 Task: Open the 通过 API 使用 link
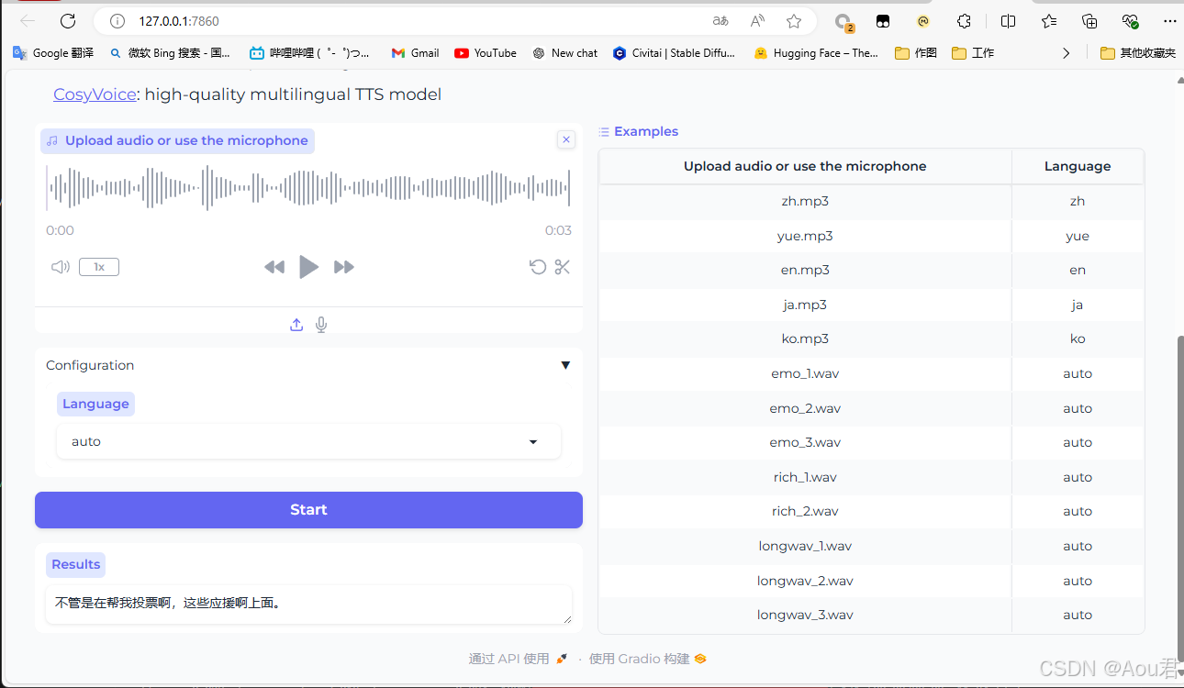[x=518, y=659]
